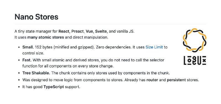221x104 pixels.
Task: Click the bold word Preact
Action: point(78,31)
